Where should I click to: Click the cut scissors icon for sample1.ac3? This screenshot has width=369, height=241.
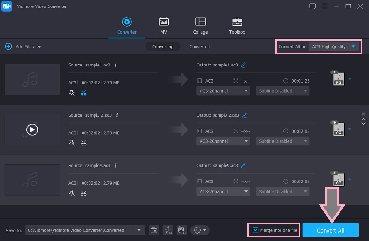83,92
